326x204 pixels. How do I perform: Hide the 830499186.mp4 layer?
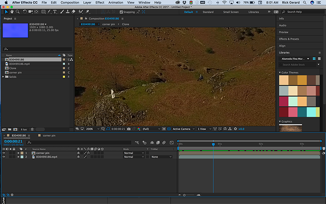click(4, 157)
